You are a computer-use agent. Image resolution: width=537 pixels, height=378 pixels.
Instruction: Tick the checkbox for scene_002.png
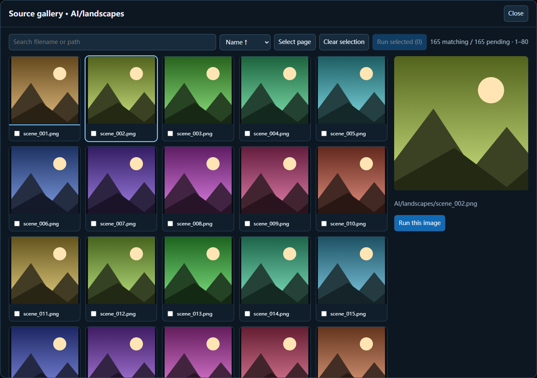(93, 134)
